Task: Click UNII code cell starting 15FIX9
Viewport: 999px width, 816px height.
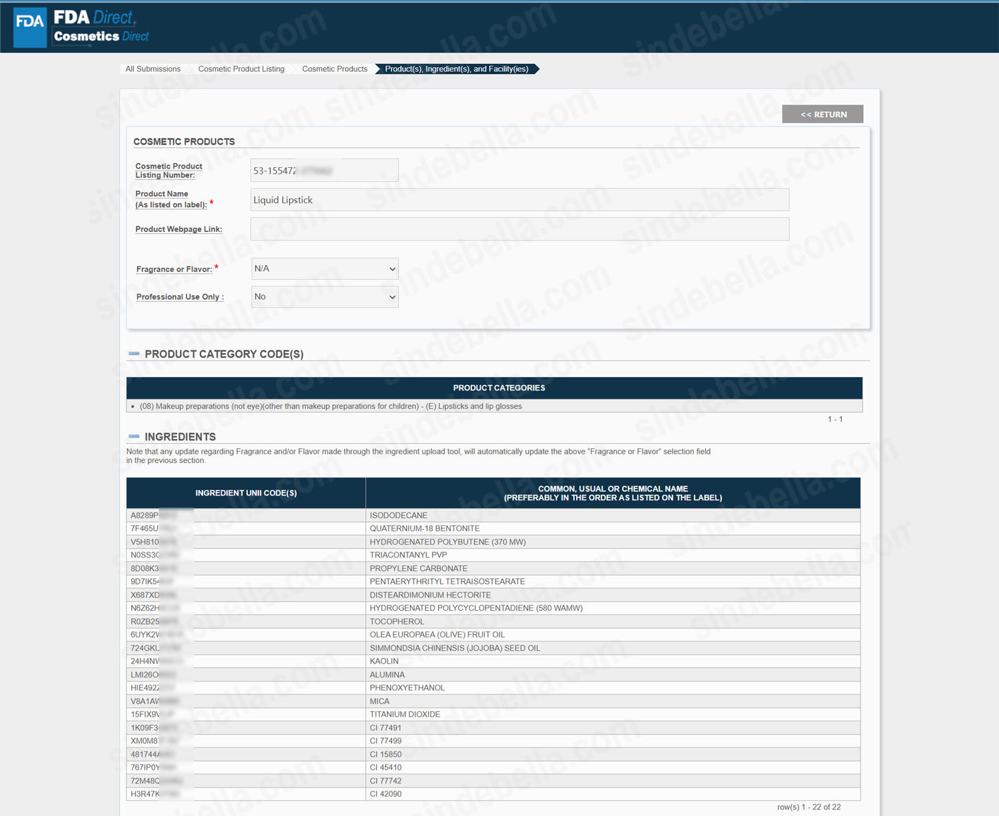Action: [246, 715]
